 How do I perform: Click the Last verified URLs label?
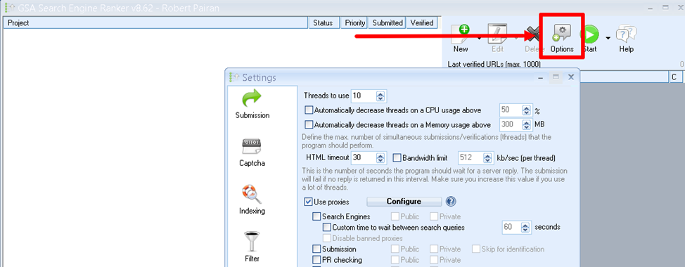tap(494, 64)
